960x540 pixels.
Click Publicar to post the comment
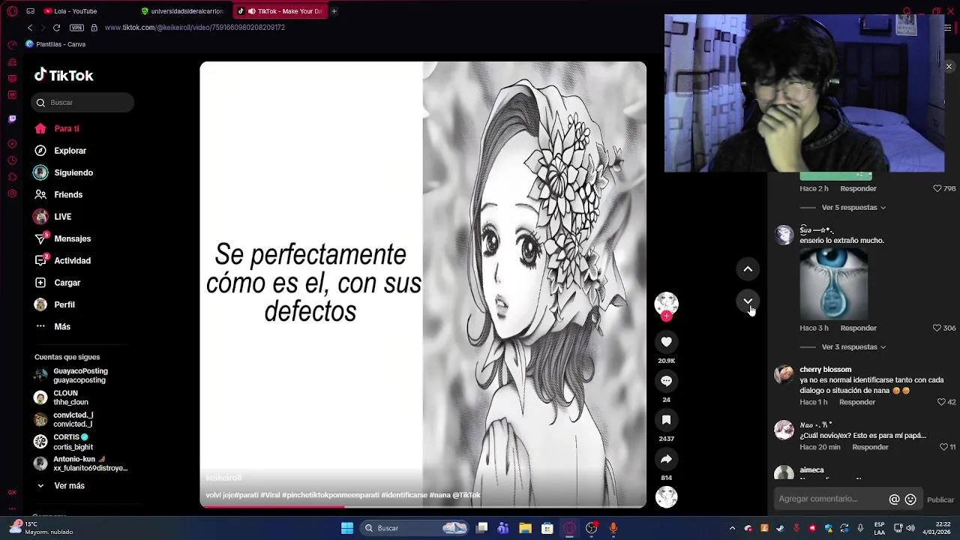coord(940,500)
